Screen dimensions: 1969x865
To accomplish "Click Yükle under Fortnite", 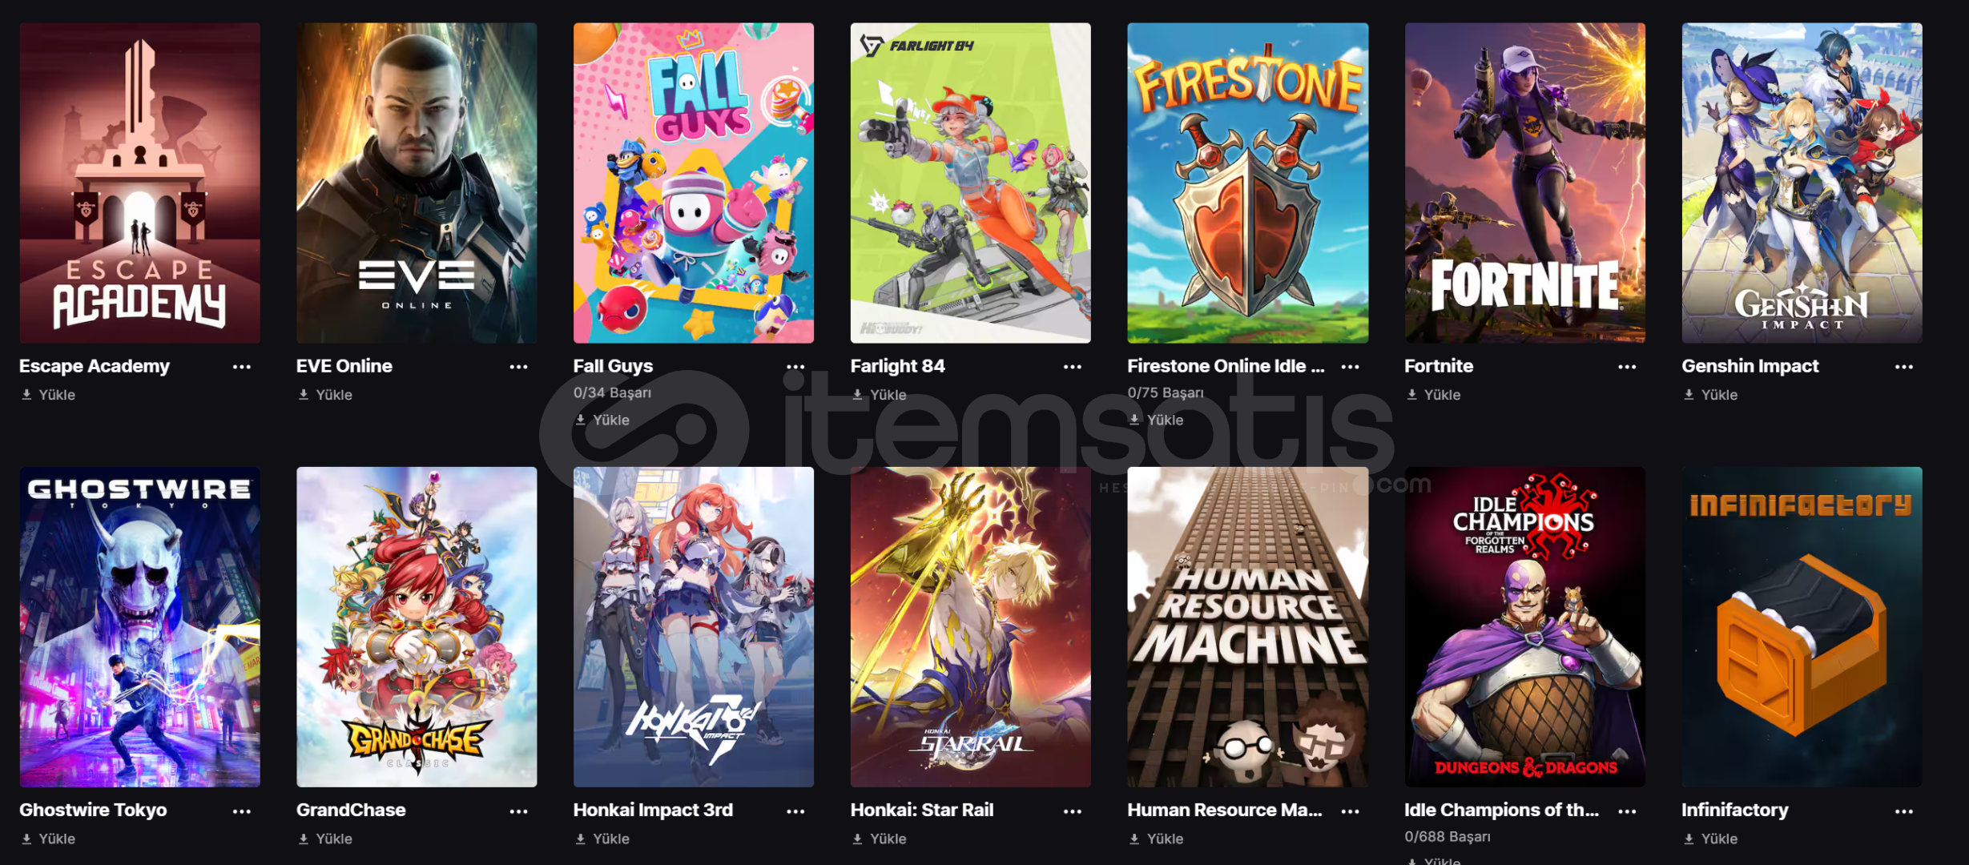I will [1434, 395].
